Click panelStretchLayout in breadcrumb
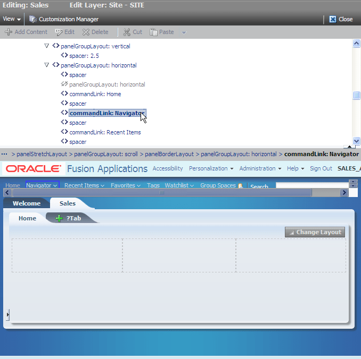Viewport: 361px width, 359px height. point(42,154)
